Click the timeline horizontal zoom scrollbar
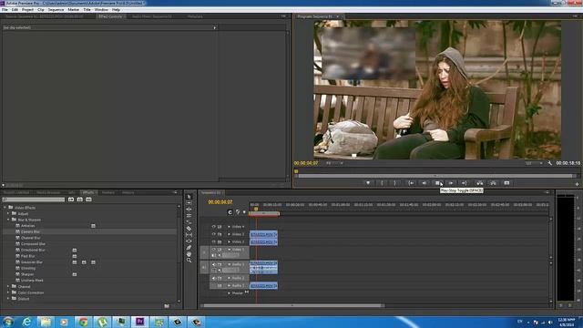 pos(292,306)
